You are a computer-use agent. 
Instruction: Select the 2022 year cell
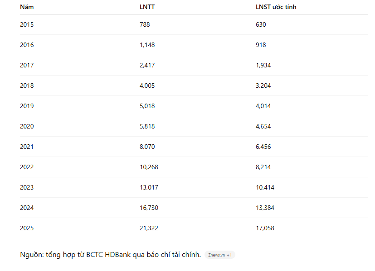click(27, 167)
